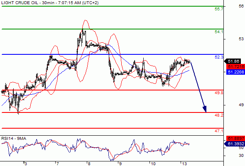Click date marker 9 on time axis

point(120,164)
